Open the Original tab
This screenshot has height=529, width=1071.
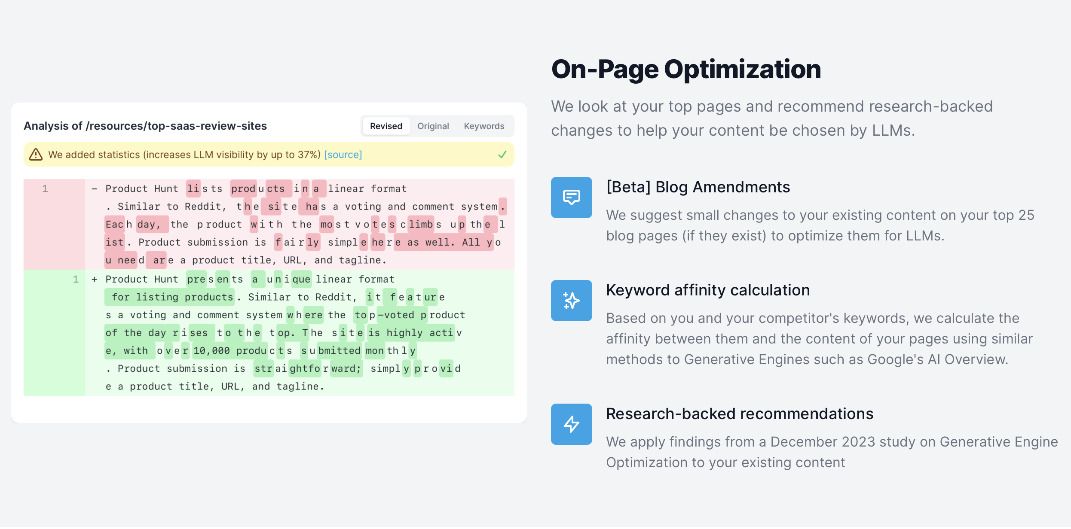[433, 126]
